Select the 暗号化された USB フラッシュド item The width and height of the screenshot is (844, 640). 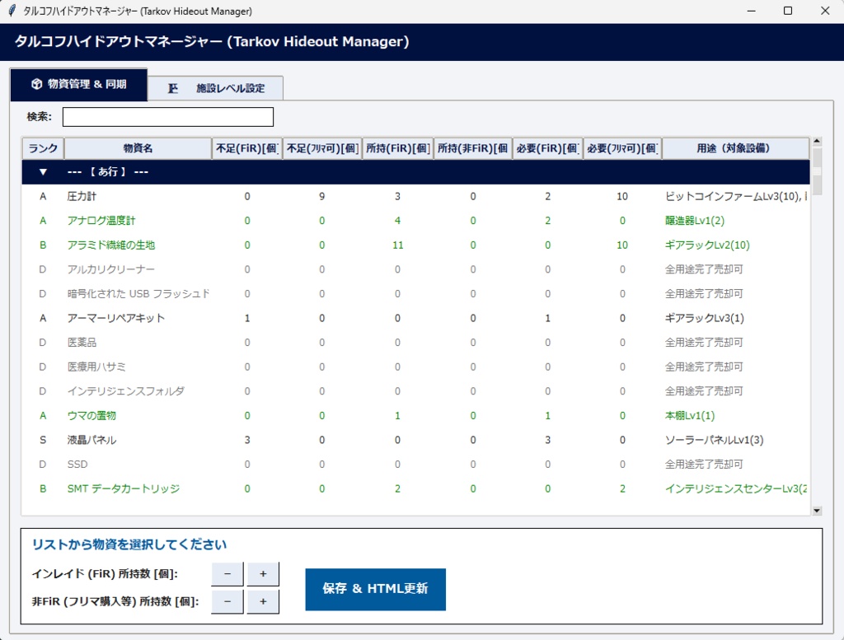pyautogui.click(x=415, y=294)
